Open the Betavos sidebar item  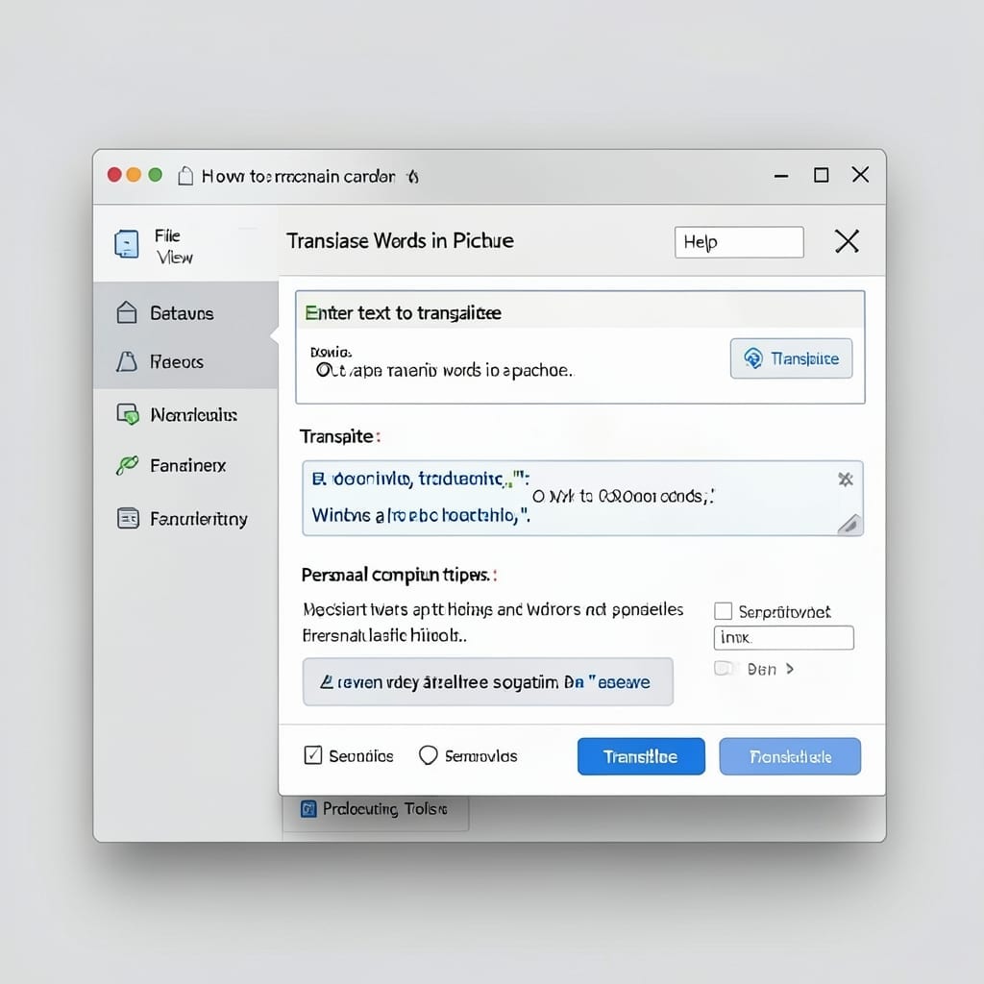(185, 312)
